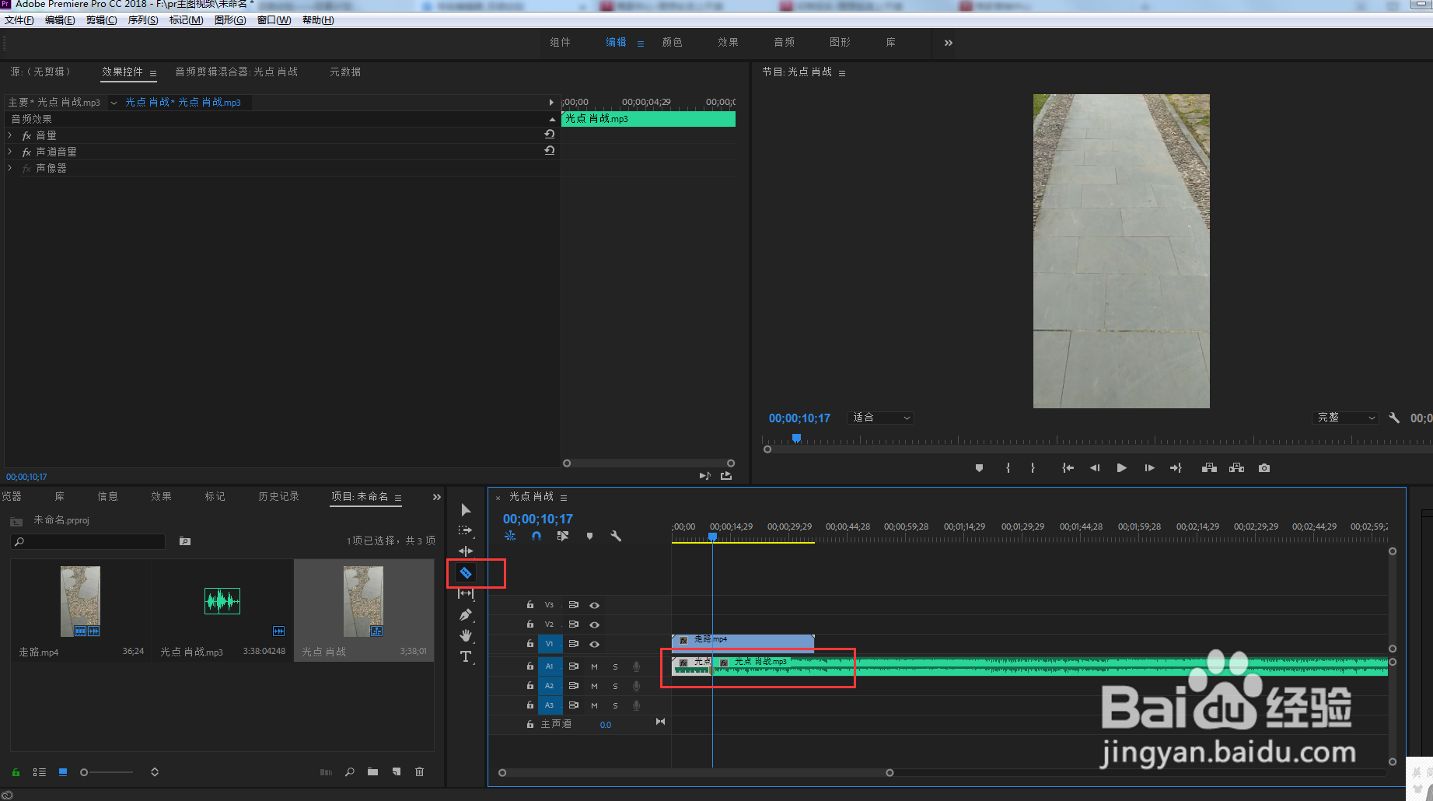Solo audio track A2
This screenshot has width=1433, height=801.
pyautogui.click(x=615, y=686)
